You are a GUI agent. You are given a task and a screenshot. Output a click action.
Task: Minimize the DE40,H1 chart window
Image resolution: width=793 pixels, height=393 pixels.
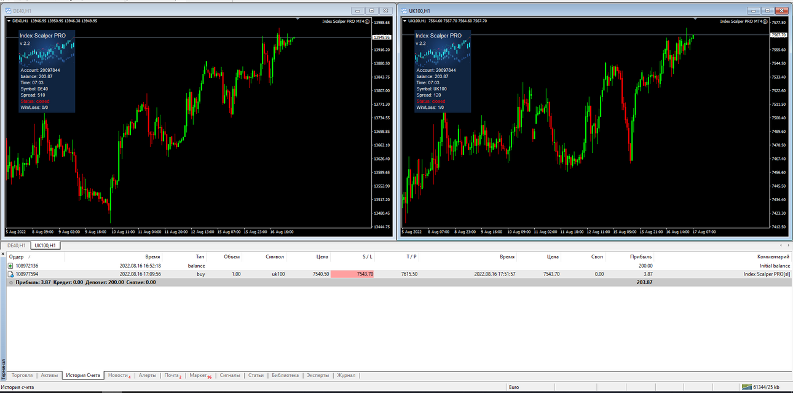358,10
